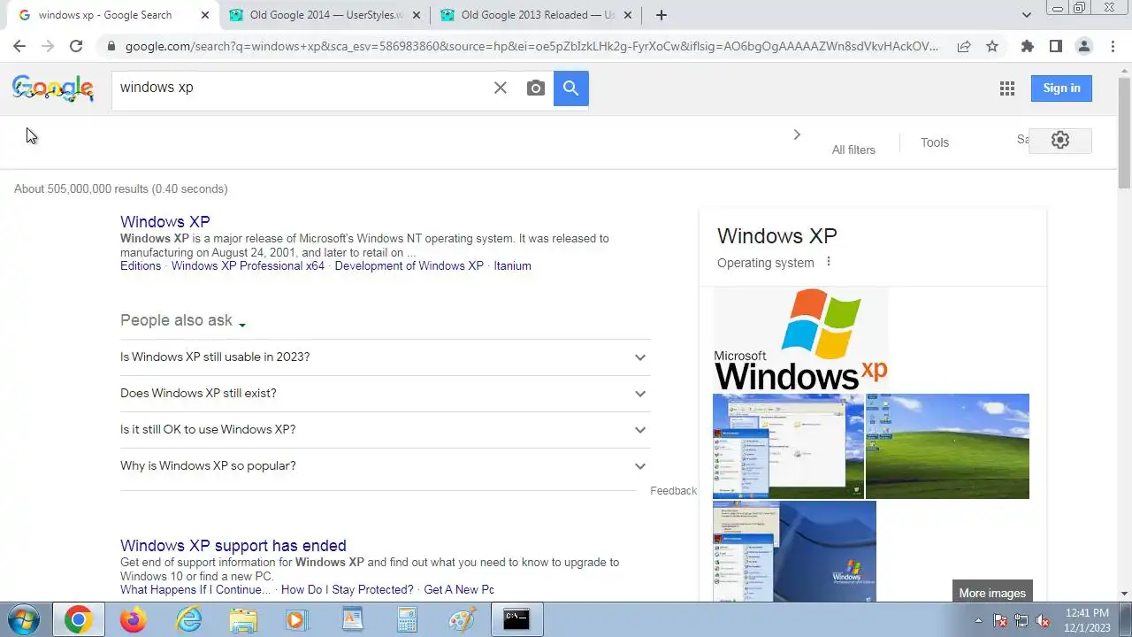Launch Firefox from taskbar
Screen dimensions: 1132x637
(x=134, y=619)
